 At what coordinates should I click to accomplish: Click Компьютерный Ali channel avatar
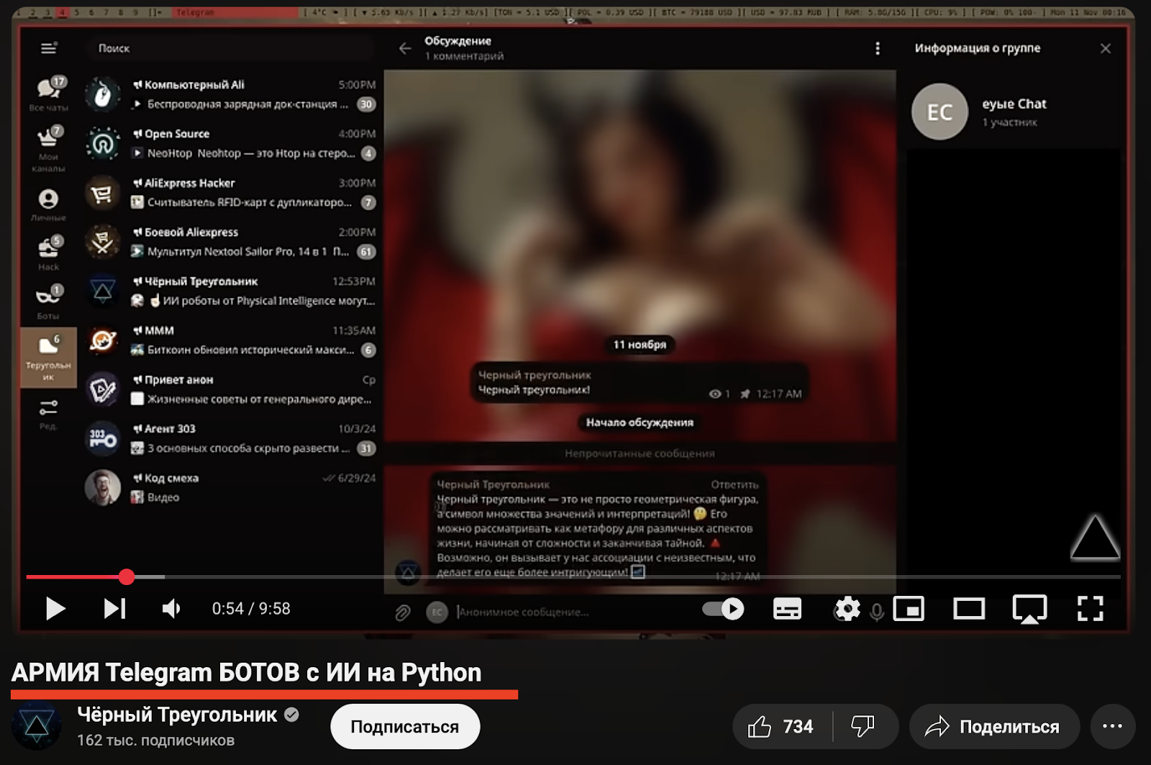click(x=103, y=94)
